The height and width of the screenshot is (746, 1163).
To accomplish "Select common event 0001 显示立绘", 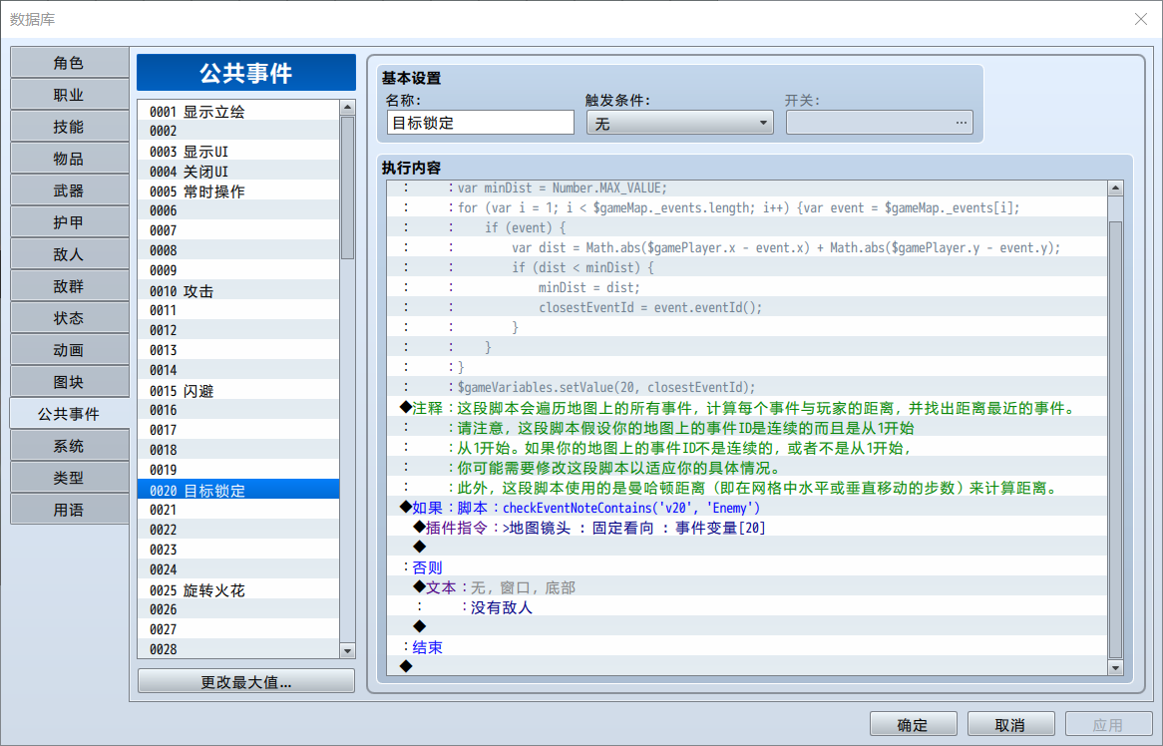I will [238, 112].
